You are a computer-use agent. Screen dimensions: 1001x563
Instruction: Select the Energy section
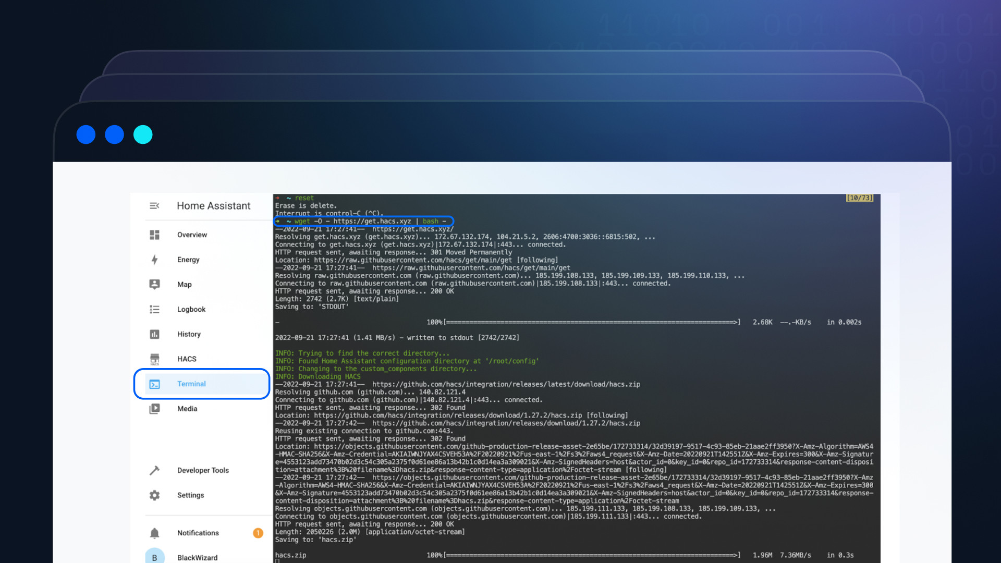pos(187,260)
